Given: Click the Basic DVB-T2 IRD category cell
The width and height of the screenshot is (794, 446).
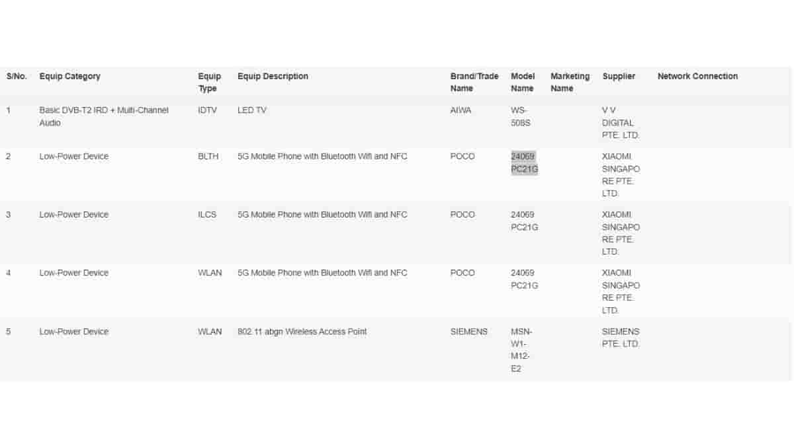Looking at the screenshot, I should (104, 116).
